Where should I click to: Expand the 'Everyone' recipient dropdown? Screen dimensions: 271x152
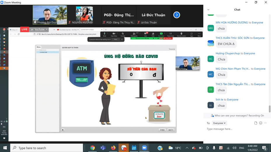click(219, 123)
